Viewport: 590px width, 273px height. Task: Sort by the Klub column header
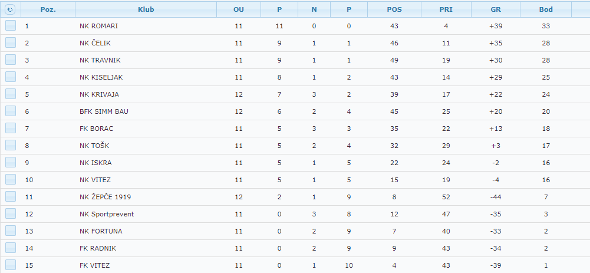146,9
